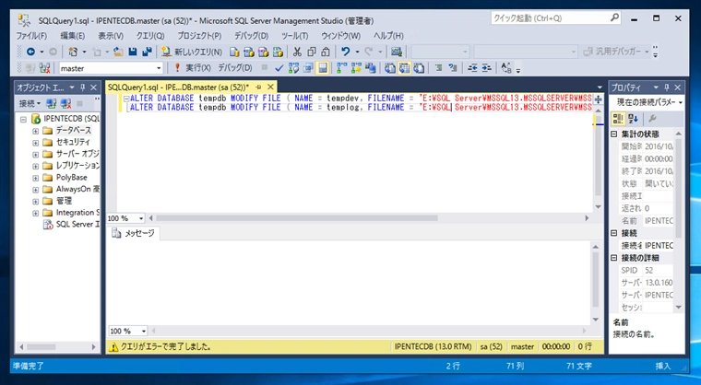Screen dimensions: 701x385
Task: Click the Copy icon in the toolbar
Action: point(312,52)
